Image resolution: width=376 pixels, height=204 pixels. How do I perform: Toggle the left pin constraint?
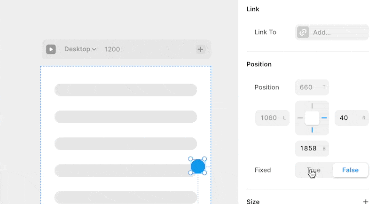pos(300,118)
